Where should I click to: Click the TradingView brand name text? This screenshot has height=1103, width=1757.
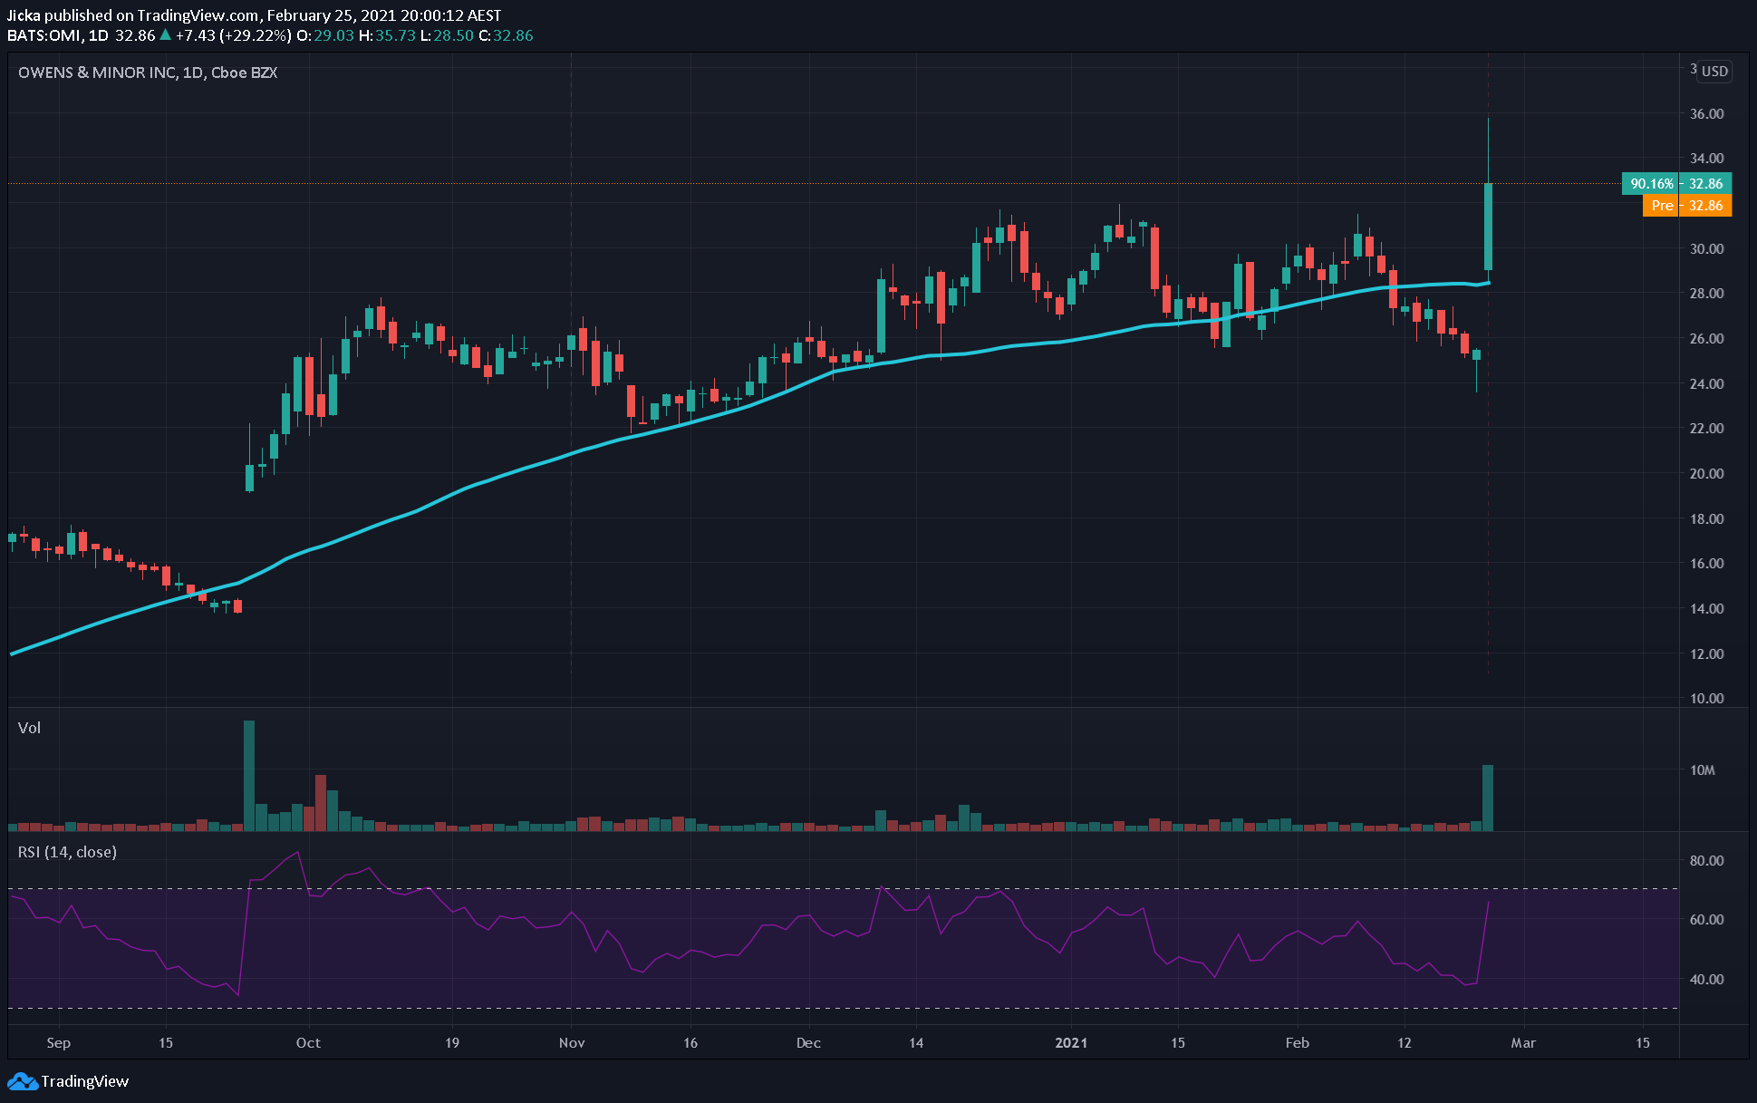click(85, 1081)
